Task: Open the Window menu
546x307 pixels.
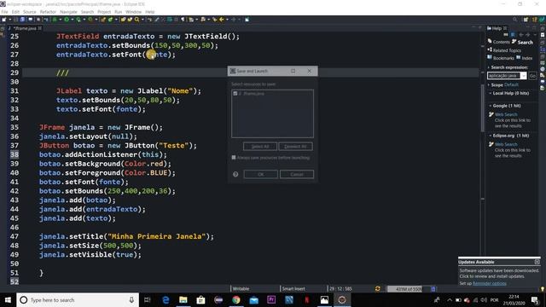Action: pos(133,12)
